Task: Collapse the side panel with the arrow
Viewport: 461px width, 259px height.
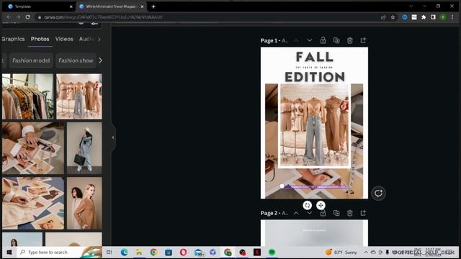Action: point(113,137)
